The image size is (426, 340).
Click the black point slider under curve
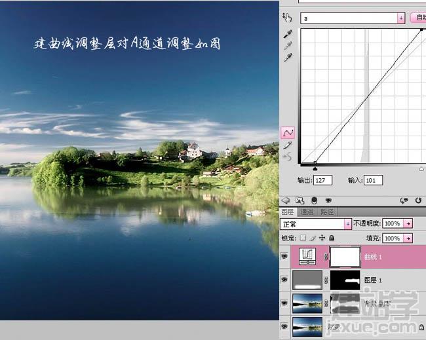click(315, 169)
